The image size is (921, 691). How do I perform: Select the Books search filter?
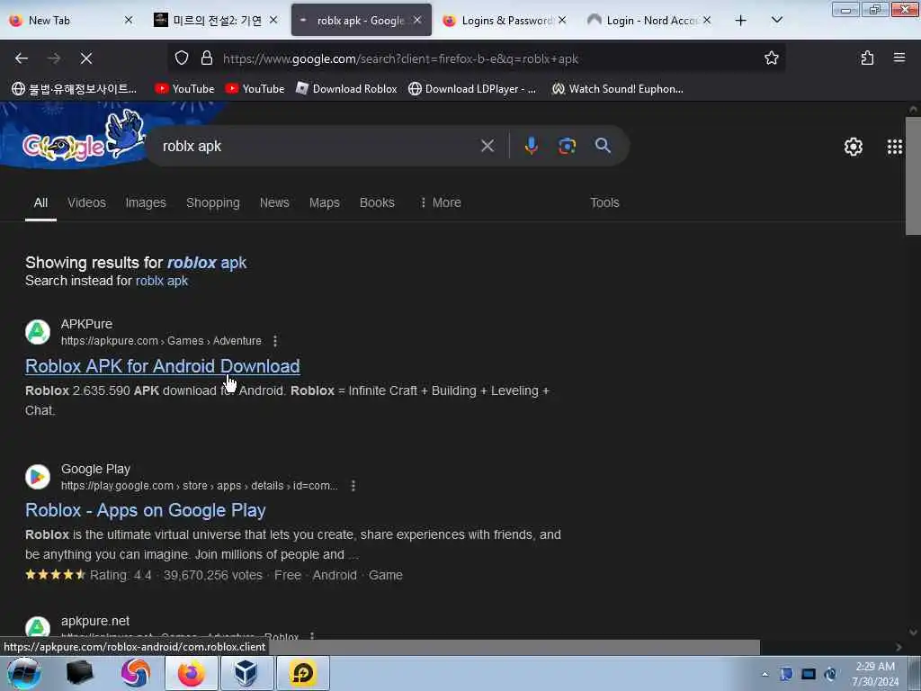[377, 202]
